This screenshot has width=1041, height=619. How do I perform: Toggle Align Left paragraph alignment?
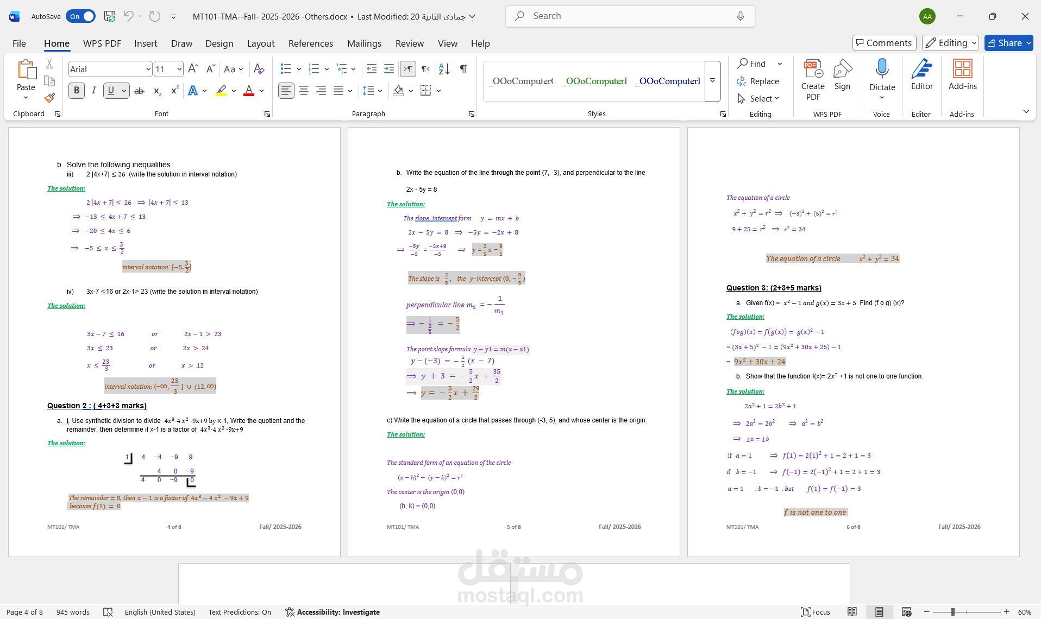(x=286, y=91)
